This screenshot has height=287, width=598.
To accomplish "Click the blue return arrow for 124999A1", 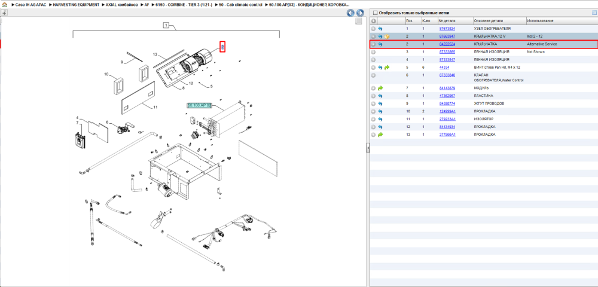I will pos(380,111).
